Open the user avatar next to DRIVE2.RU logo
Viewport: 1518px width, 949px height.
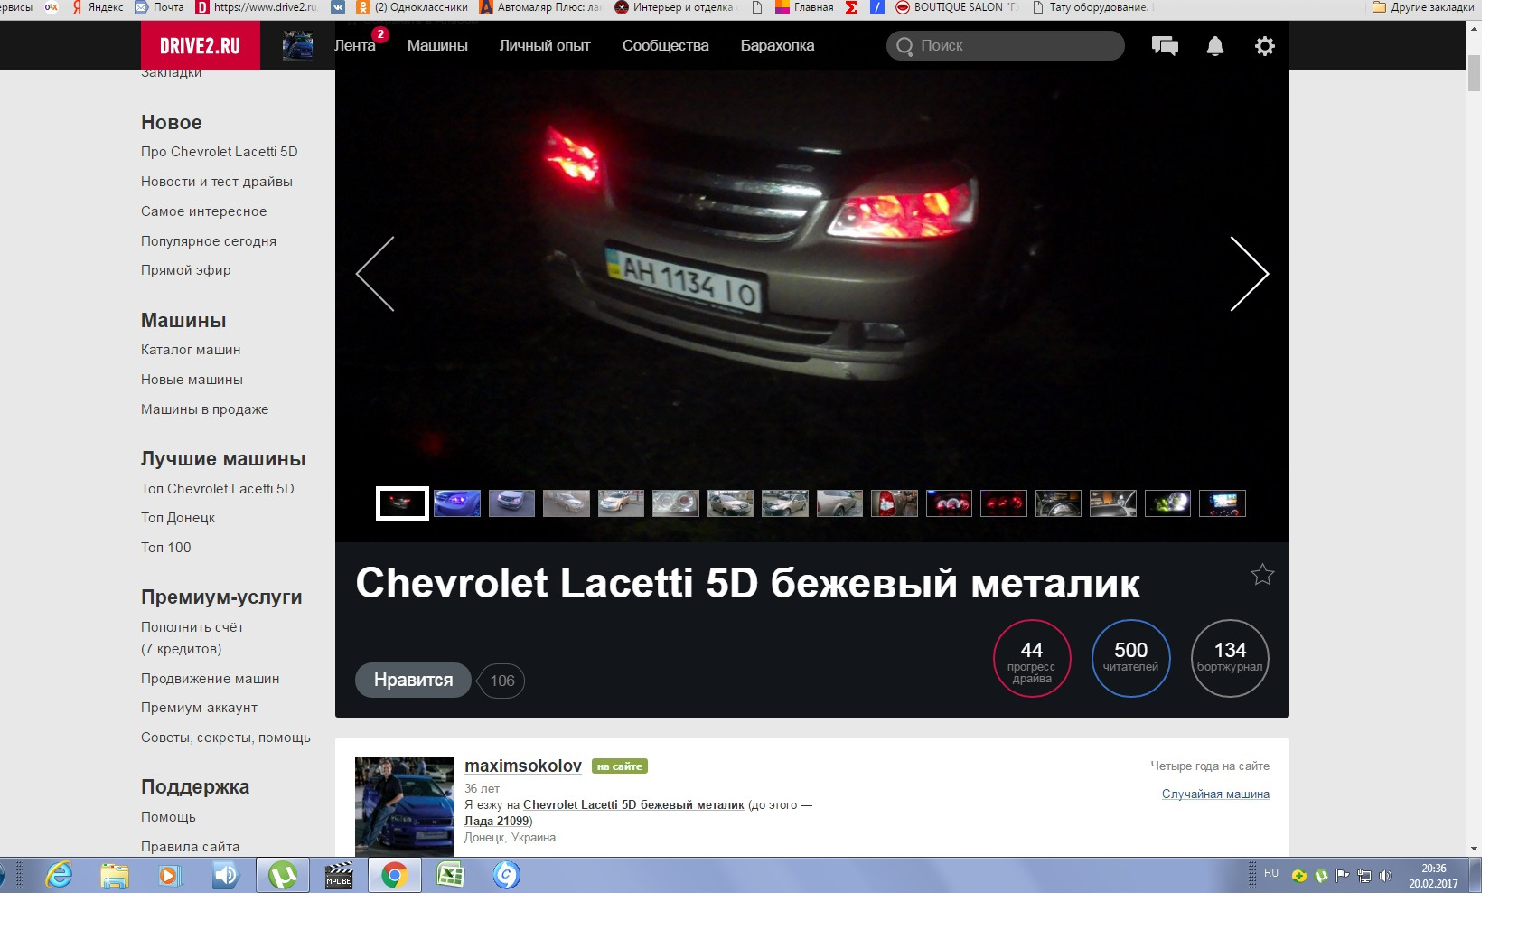[297, 45]
